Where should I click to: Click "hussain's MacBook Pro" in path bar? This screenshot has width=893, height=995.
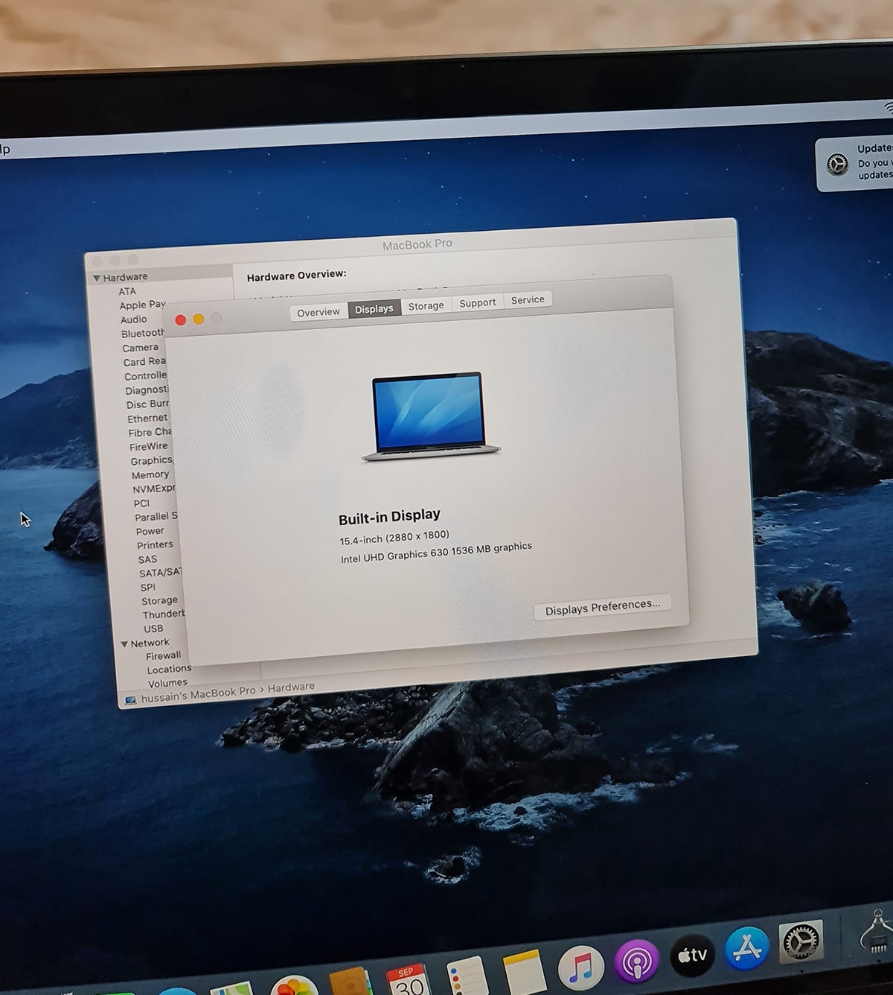(x=199, y=694)
